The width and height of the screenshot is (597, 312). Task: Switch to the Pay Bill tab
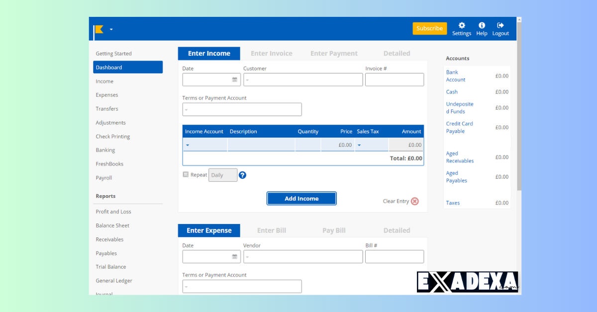click(x=334, y=230)
